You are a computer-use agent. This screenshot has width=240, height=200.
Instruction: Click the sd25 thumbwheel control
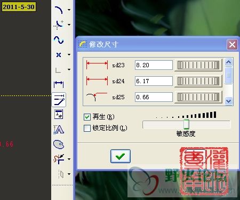pyautogui.click(x=198, y=97)
